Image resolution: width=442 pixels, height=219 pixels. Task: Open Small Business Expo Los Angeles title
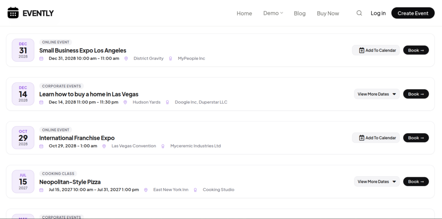pos(82,50)
